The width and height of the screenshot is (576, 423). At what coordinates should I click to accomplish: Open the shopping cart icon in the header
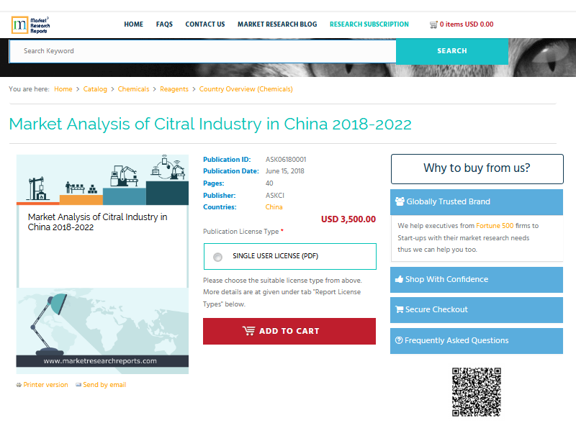click(x=433, y=24)
